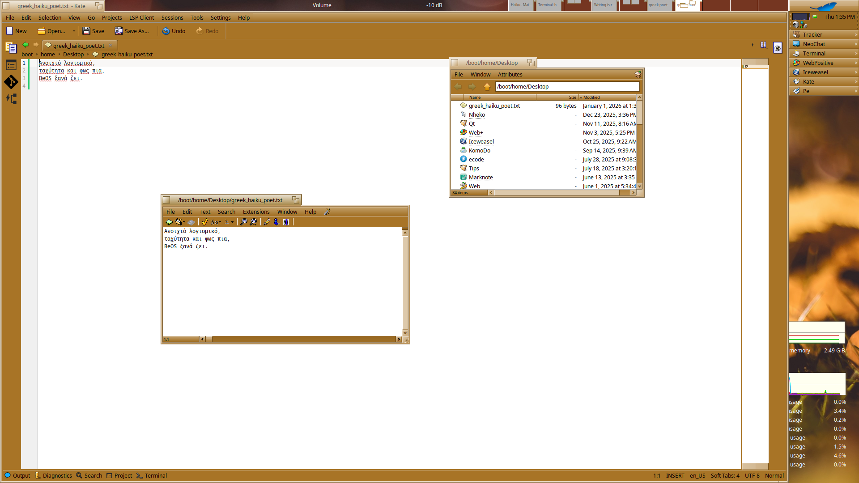Open the Extensions menu in Pe

[x=256, y=212]
